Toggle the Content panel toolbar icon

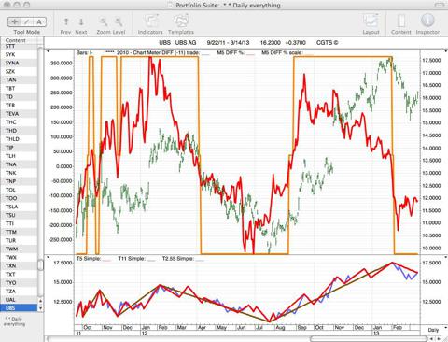401,21
